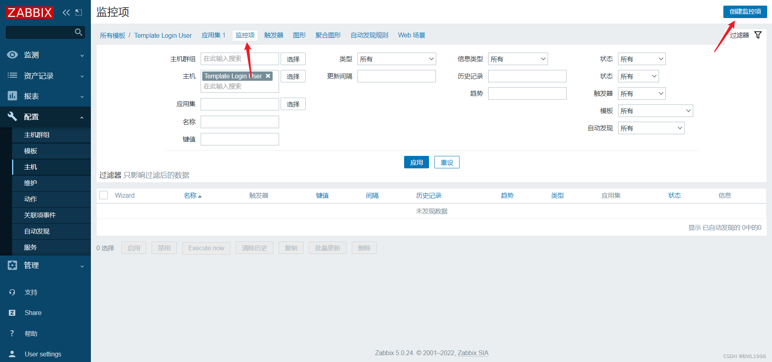Open the 信息类型 dropdown
The image size is (772, 362).
[x=518, y=59]
